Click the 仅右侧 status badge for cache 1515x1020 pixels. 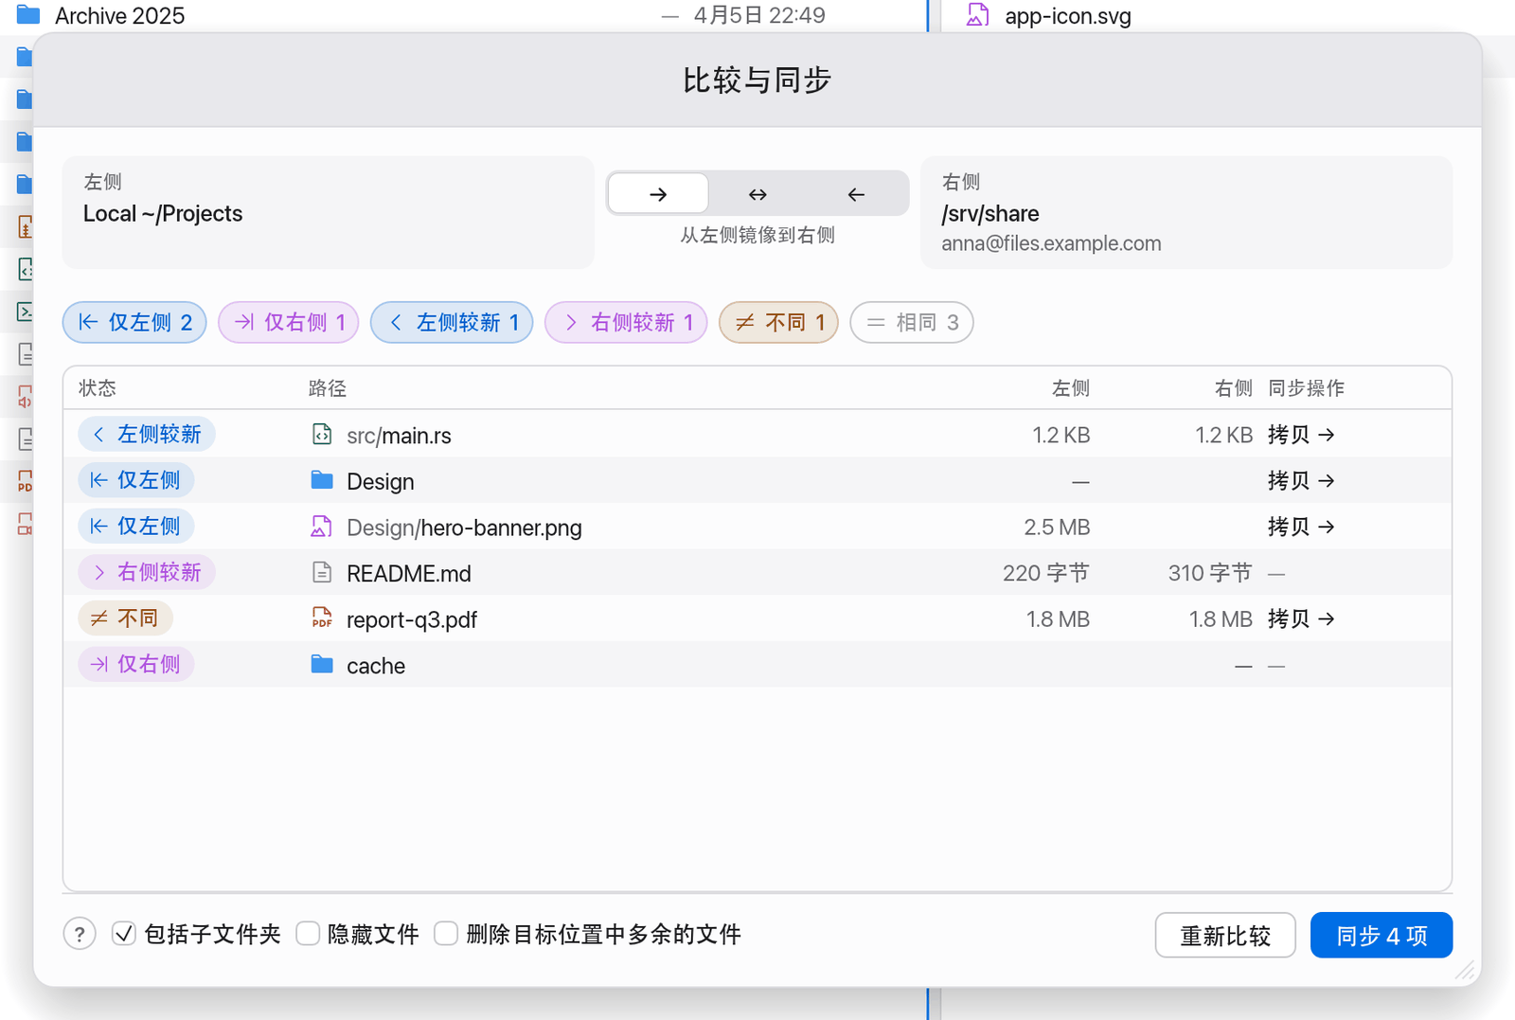136,665
